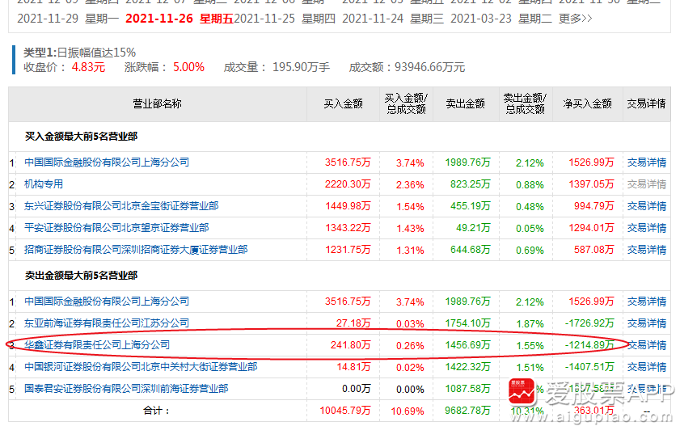This screenshot has height=426, width=680.
Task: Open 东兴证券 北京金宝街证券营业部 link
Action: click(121, 206)
